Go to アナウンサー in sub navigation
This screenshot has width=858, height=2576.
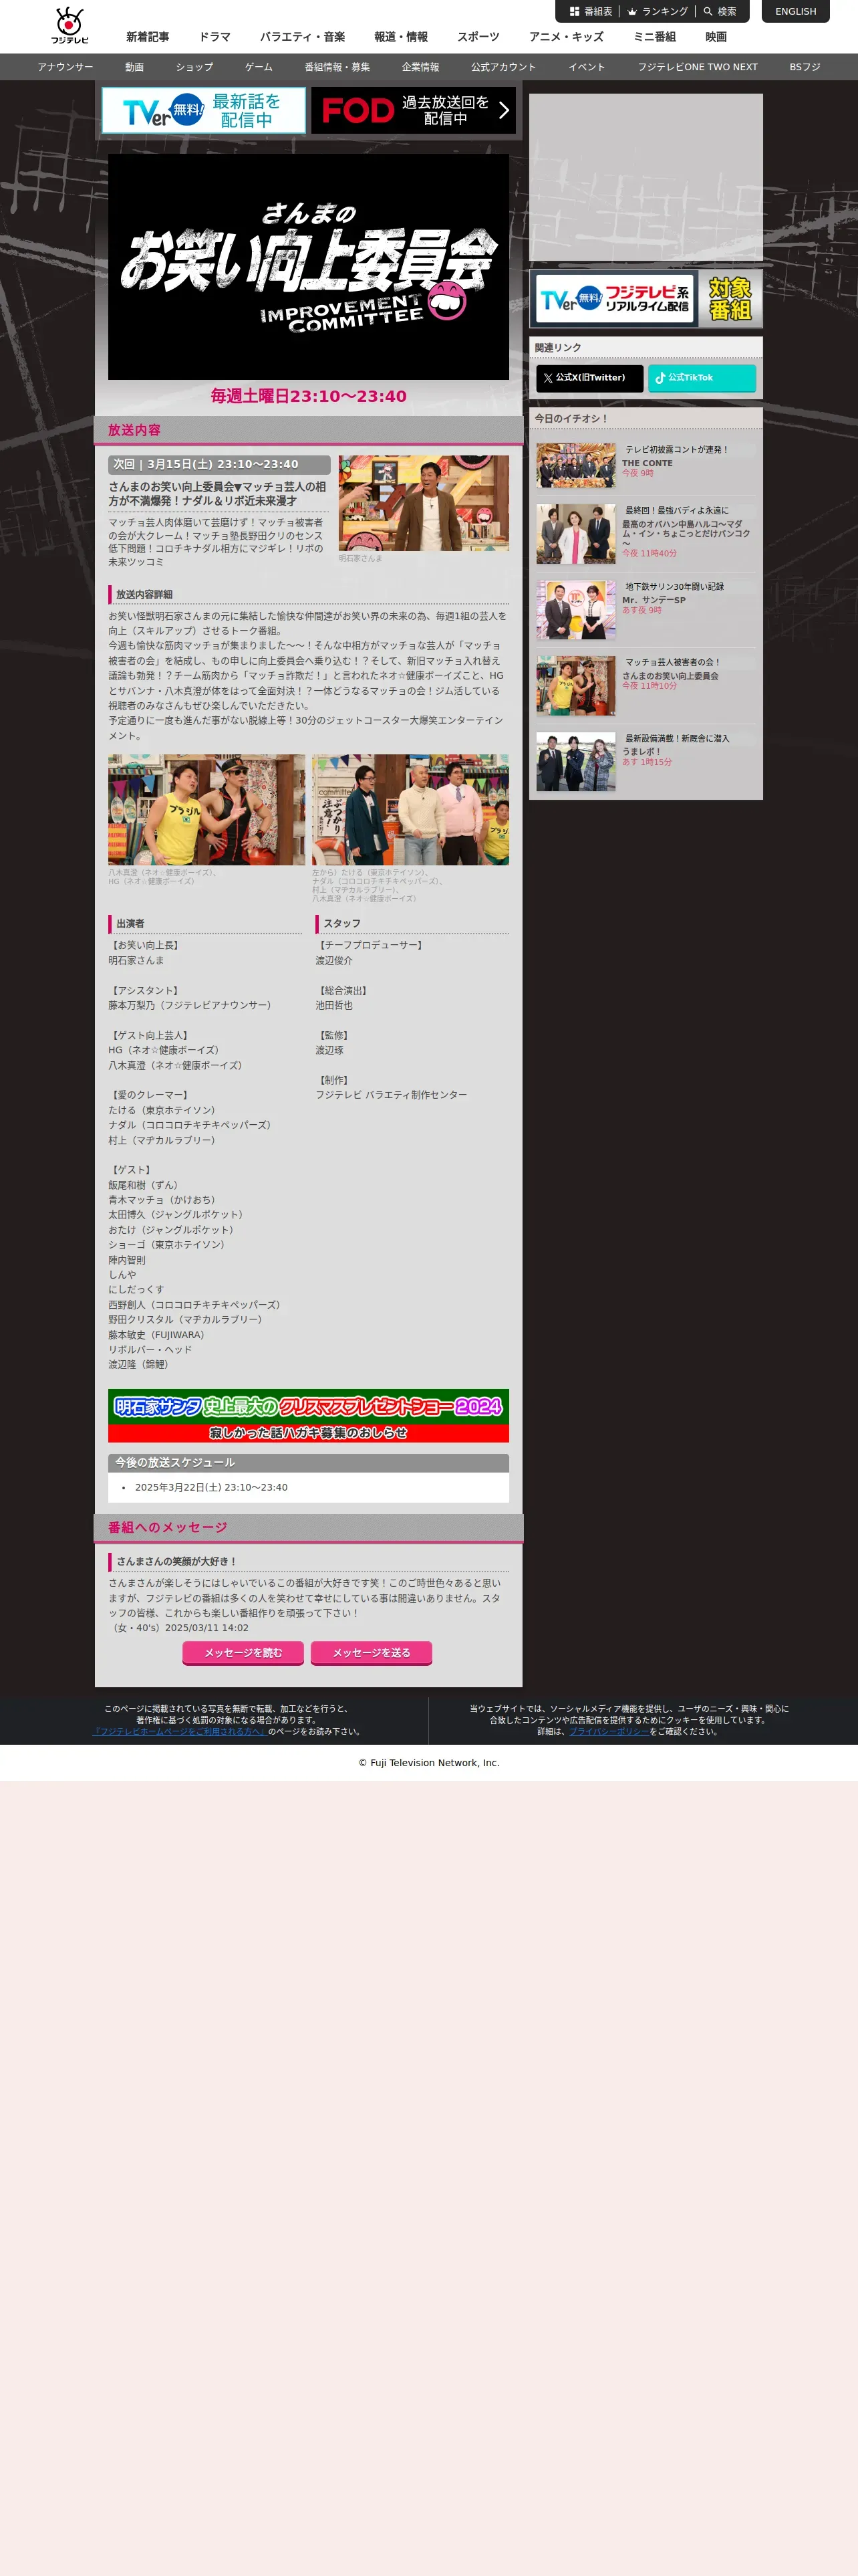pos(65,67)
